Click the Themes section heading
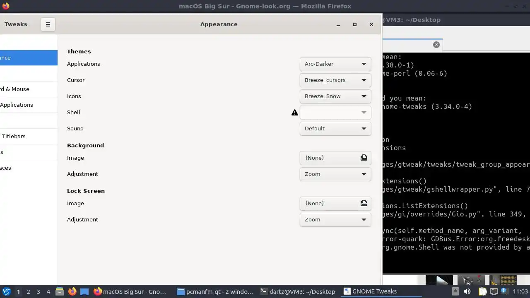Viewport: 530px width, 298px height. click(x=79, y=51)
